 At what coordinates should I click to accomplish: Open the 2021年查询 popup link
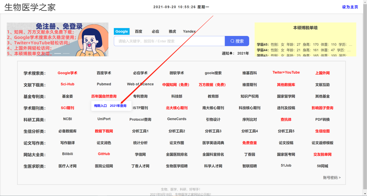click(x=118, y=106)
